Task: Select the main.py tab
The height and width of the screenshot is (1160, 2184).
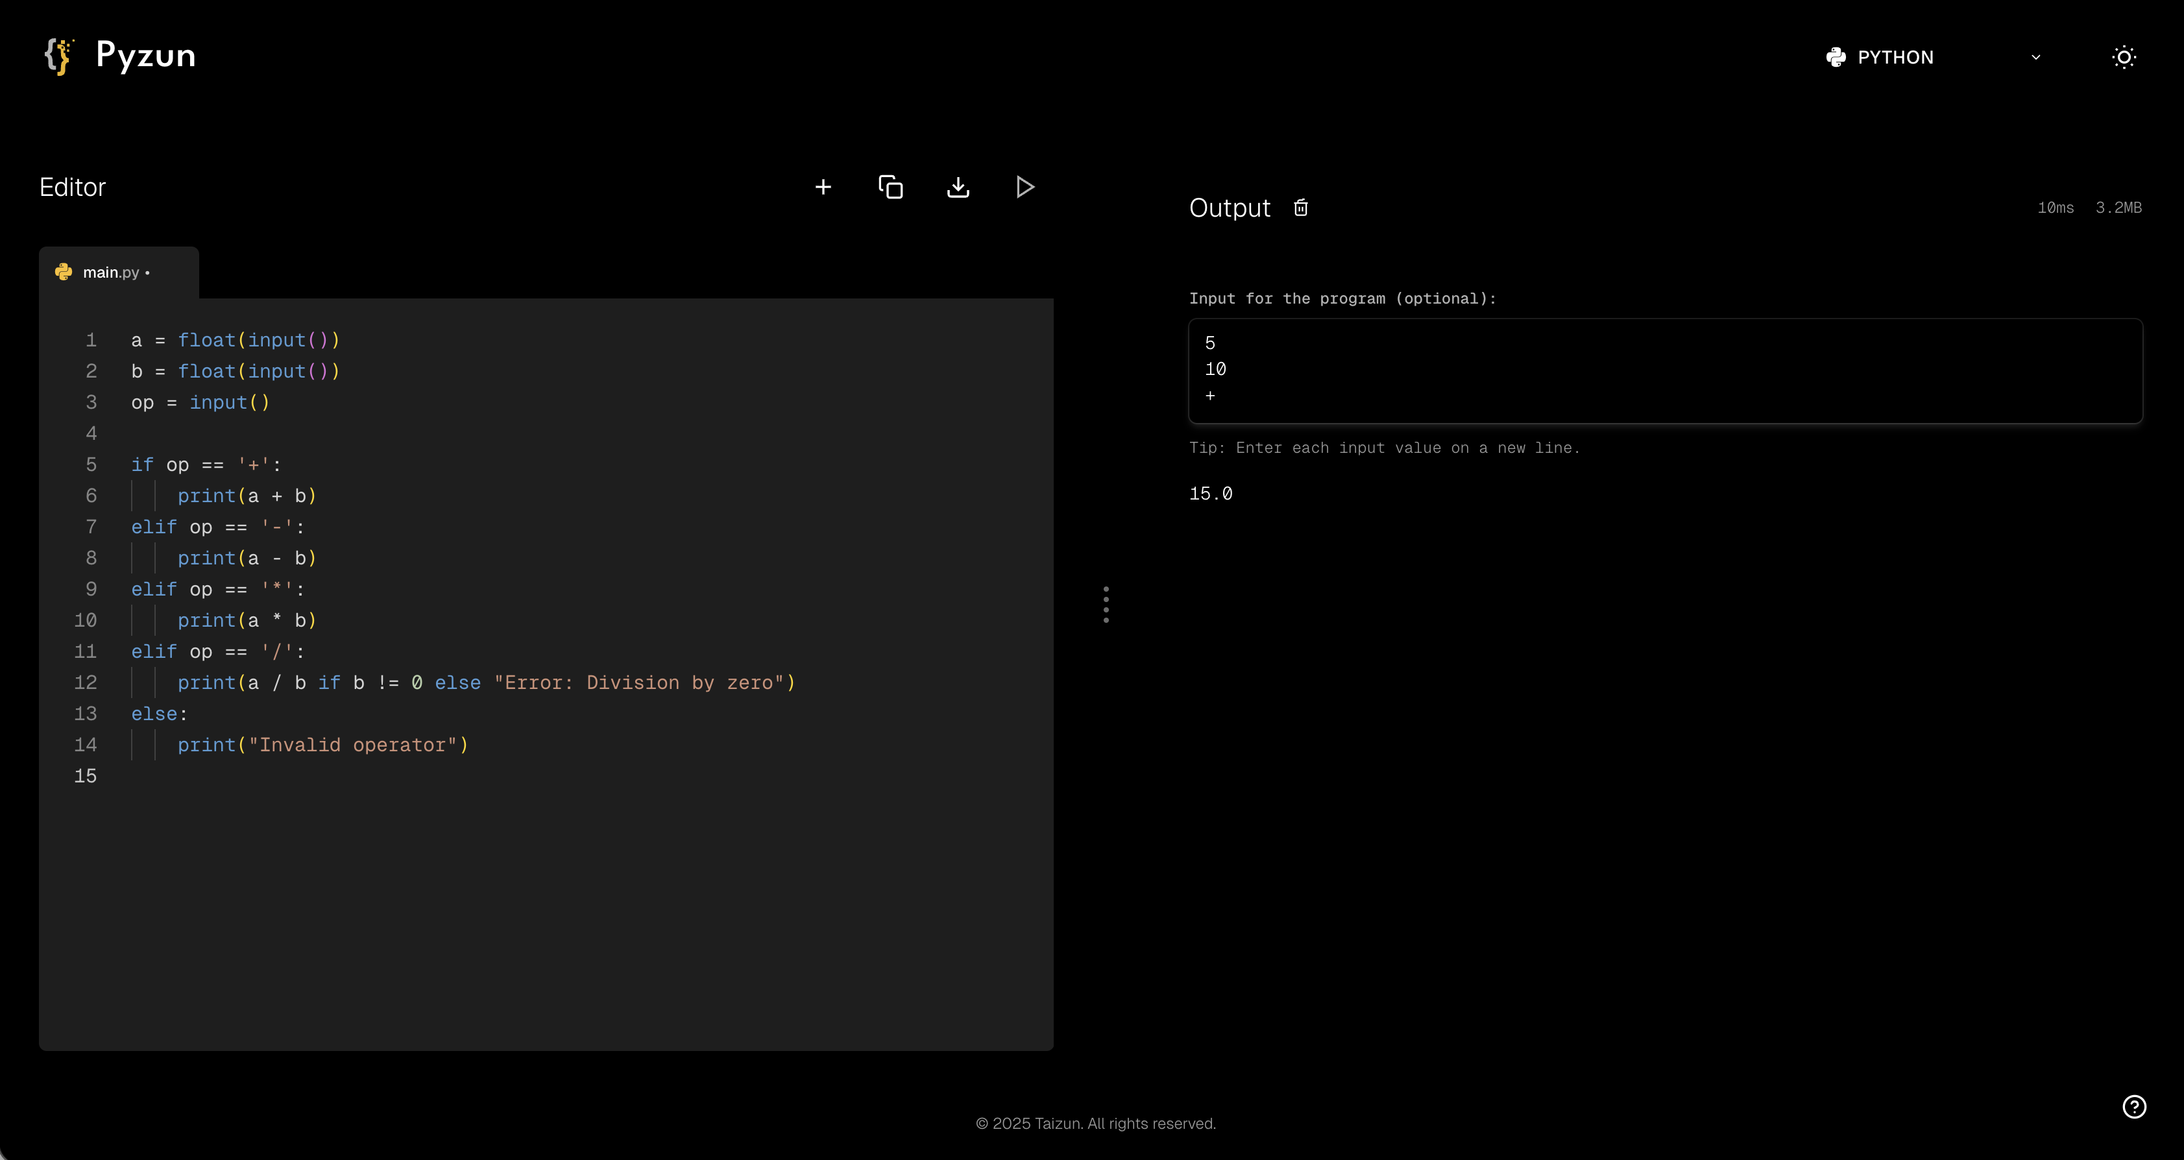Action: tap(111, 272)
